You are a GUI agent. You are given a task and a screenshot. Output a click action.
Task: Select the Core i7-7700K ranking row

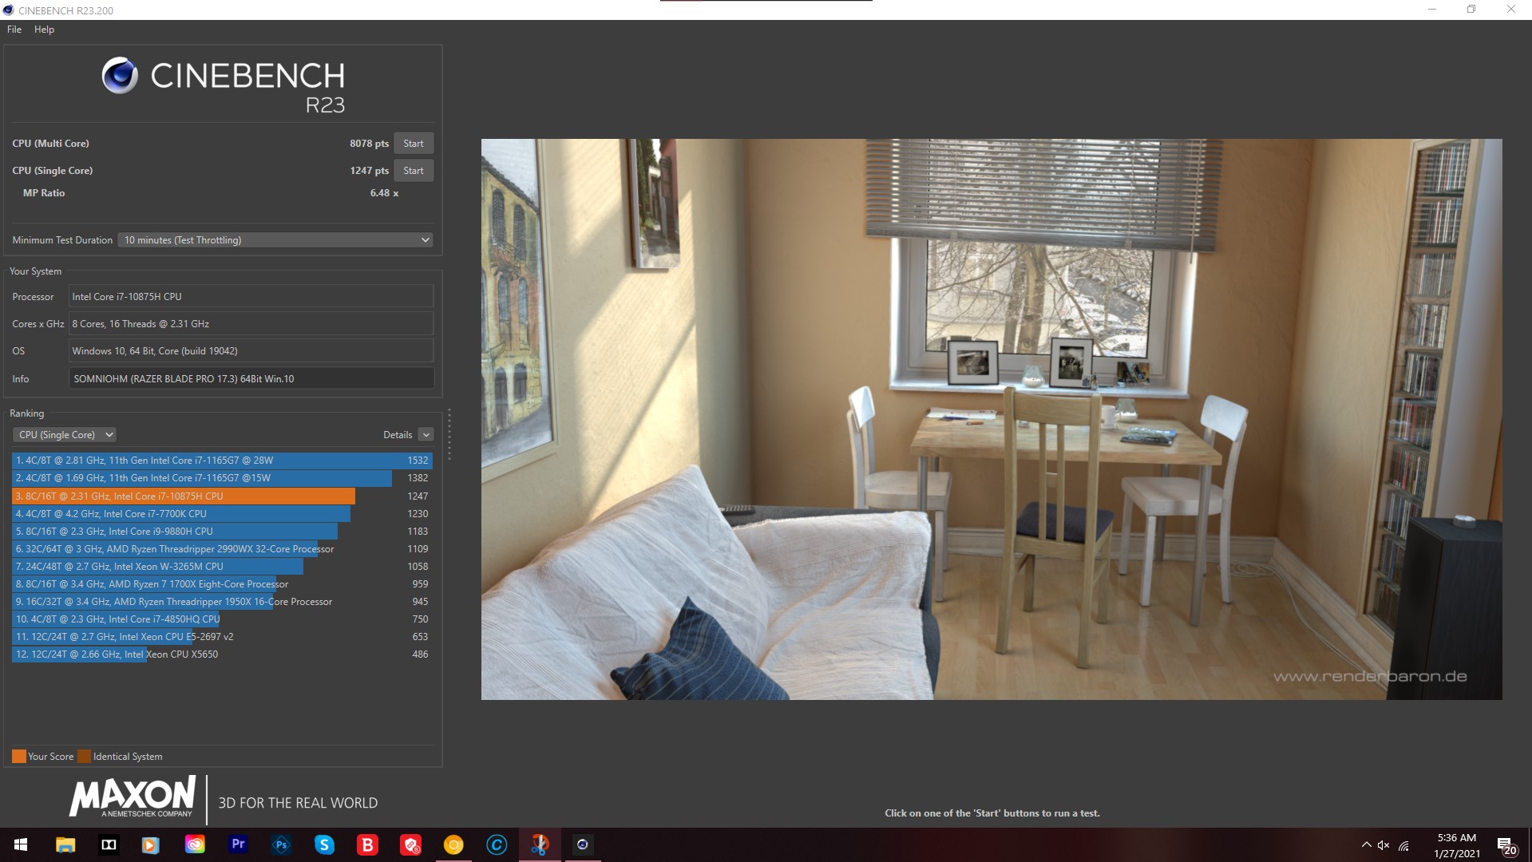tap(222, 514)
